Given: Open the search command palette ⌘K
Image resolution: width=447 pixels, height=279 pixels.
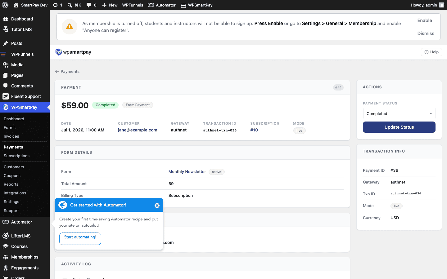Looking at the screenshot, I should pyautogui.click(x=74, y=5).
